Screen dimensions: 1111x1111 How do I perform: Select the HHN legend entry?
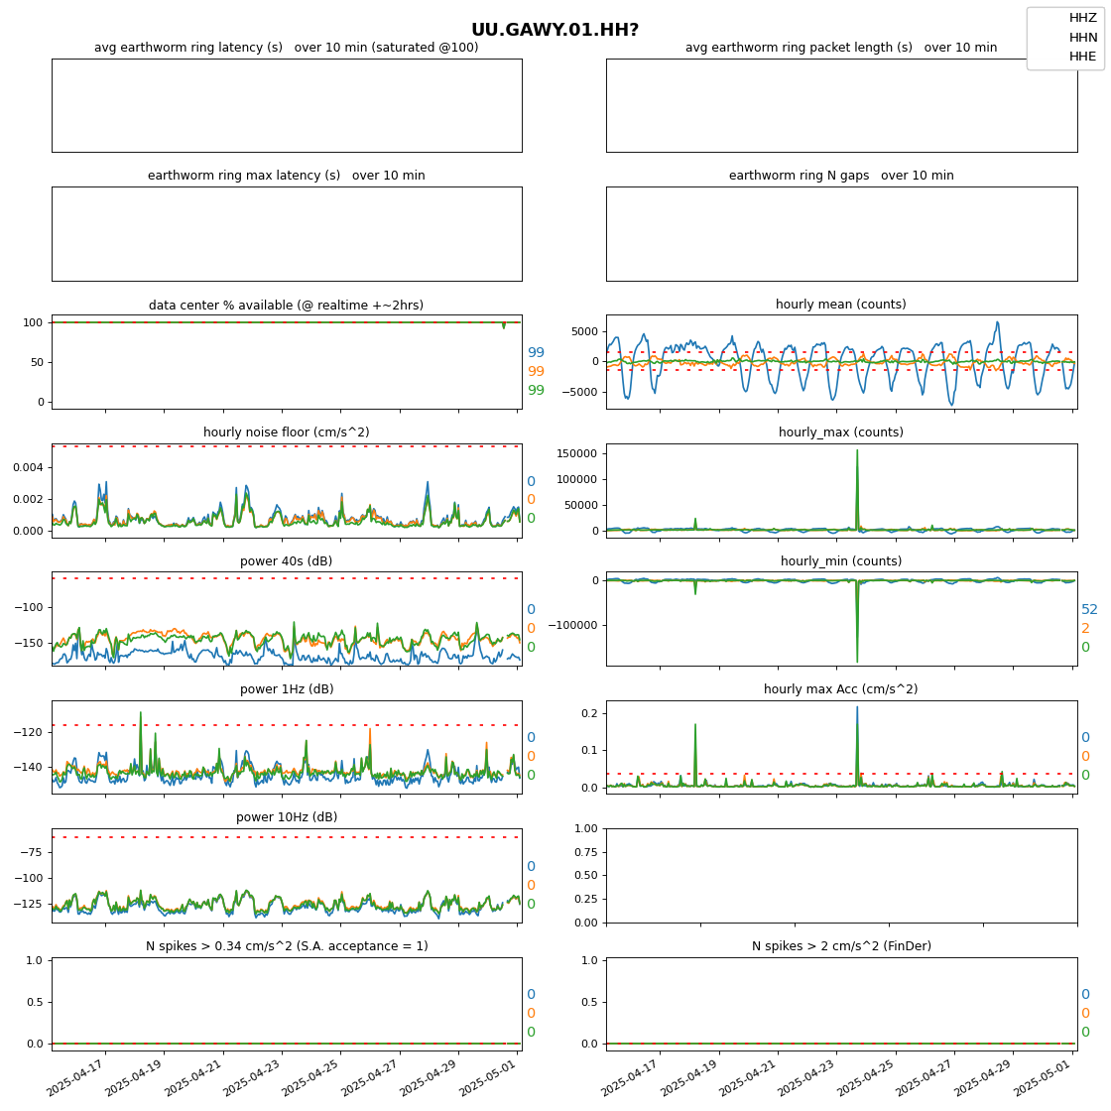[1082, 37]
